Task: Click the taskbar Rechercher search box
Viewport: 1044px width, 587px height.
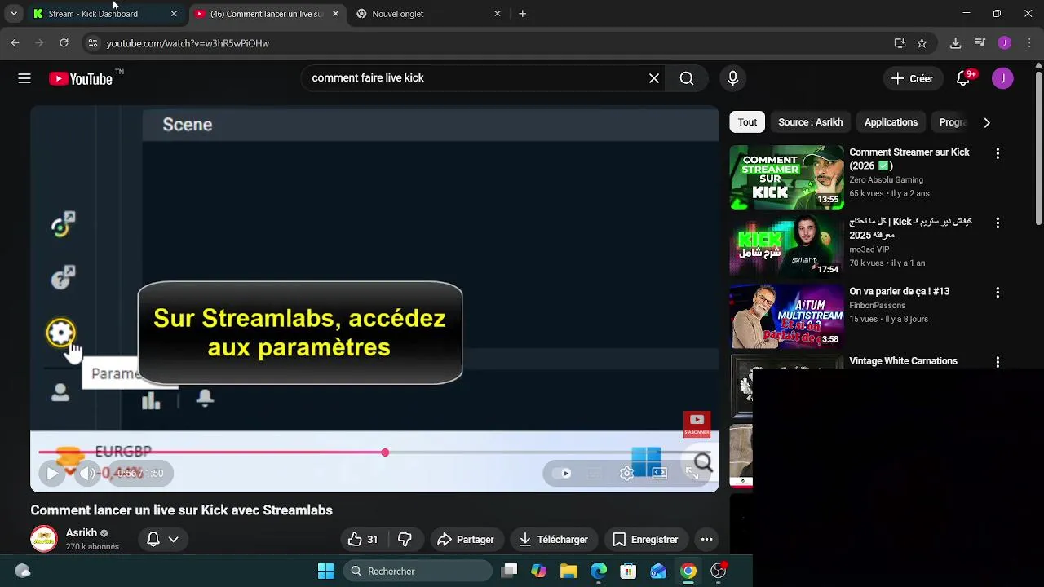Action: pos(418,571)
